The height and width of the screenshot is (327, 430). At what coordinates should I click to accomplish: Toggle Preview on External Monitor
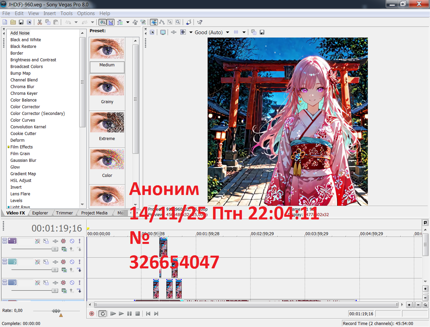(163, 32)
